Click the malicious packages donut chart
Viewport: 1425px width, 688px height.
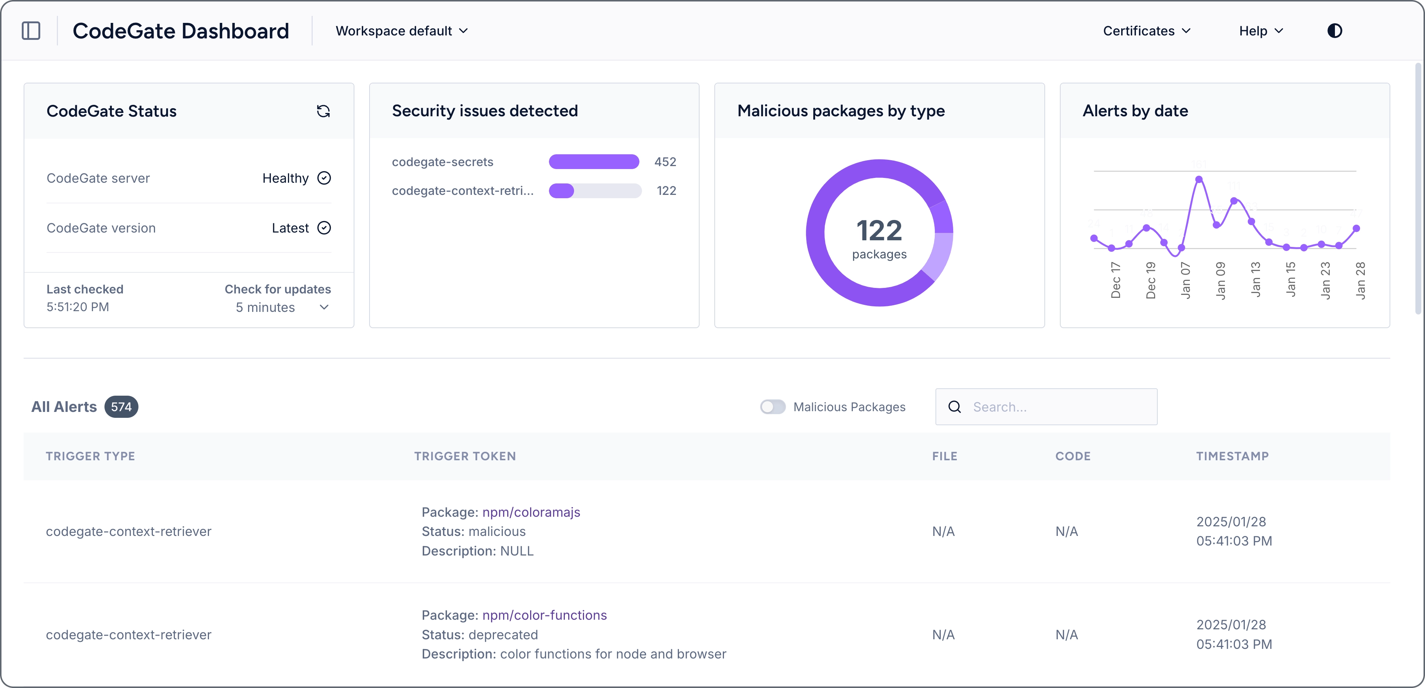tap(880, 233)
